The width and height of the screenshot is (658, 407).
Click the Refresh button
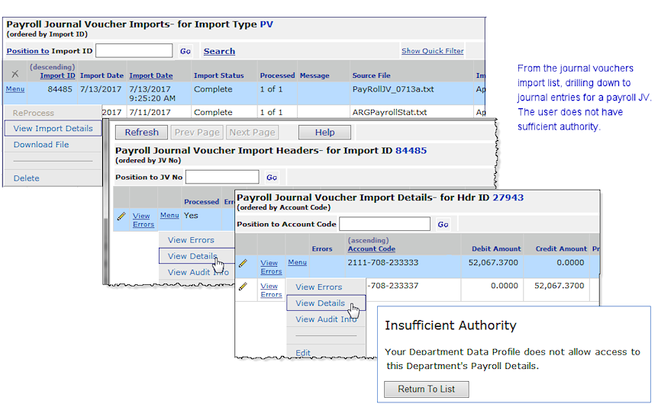(x=141, y=132)
